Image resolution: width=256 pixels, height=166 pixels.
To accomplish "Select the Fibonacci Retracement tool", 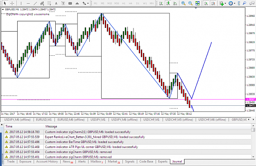I will 49,3.
